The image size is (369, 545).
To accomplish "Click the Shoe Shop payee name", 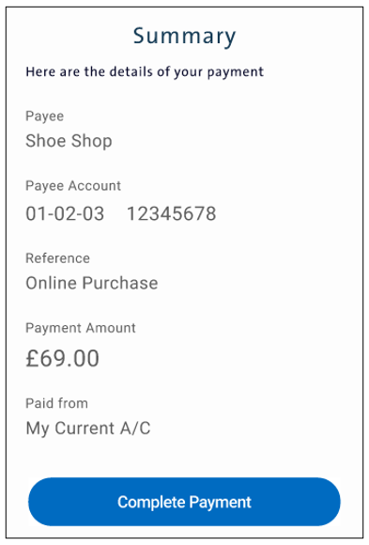I will click(x=69, y=141).
